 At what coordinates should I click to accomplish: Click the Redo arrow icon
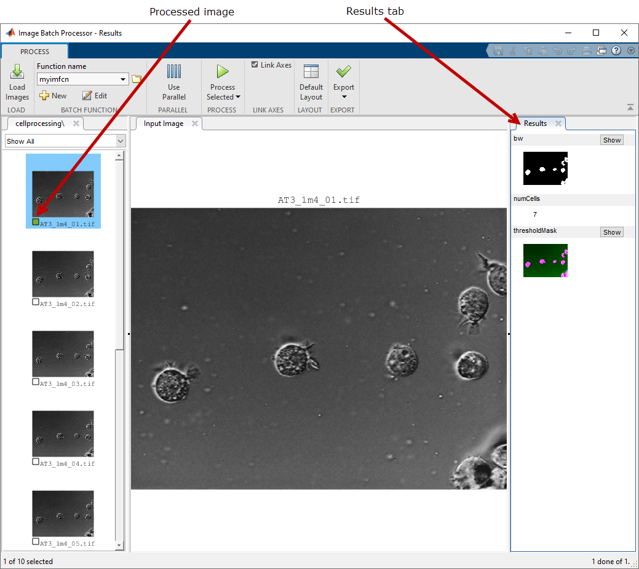tap(572, 50)
